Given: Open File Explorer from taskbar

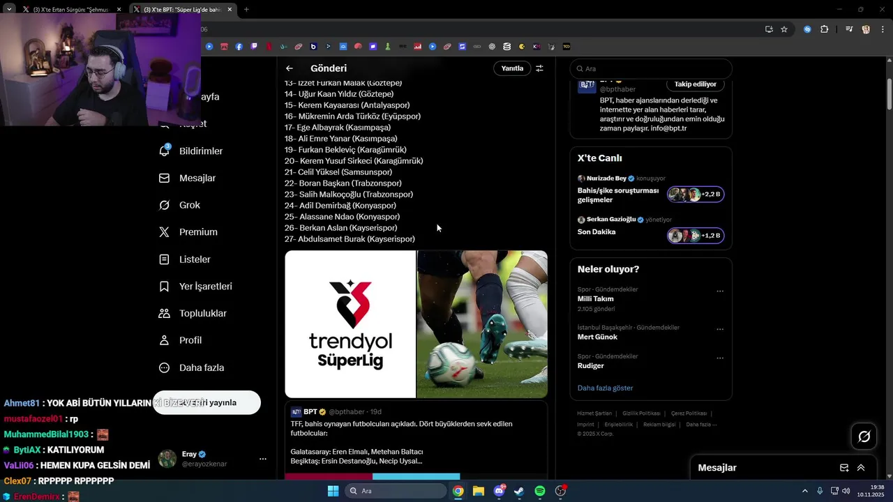Looking at the screenshot, I should tap(478, 491).
